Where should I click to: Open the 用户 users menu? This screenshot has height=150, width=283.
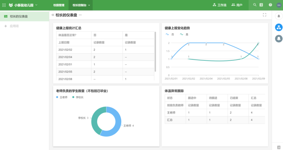point(237,5)
